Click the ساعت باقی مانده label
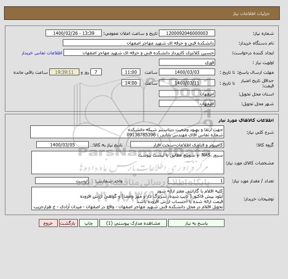 [31, 72]
